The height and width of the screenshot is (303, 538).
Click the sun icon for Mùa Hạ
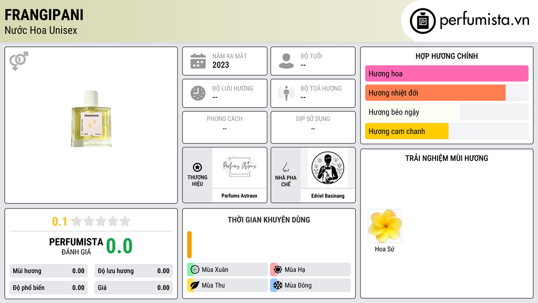pos(278,269)
